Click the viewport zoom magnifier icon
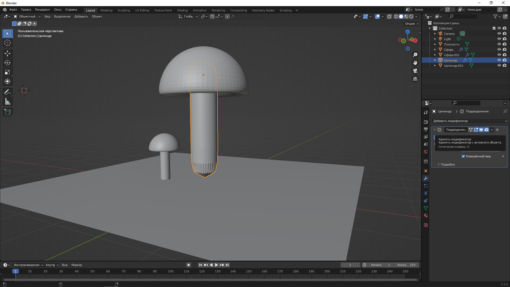510x287 pixels. tap(415, 55)
